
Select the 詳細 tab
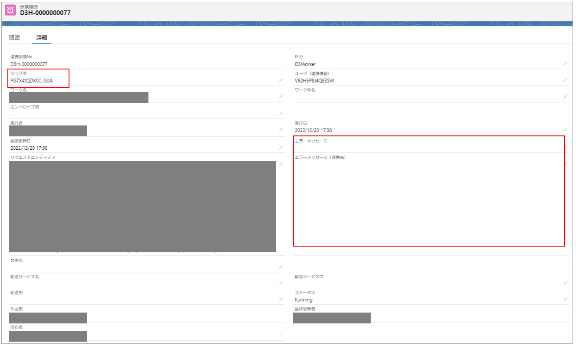[42, 37]
